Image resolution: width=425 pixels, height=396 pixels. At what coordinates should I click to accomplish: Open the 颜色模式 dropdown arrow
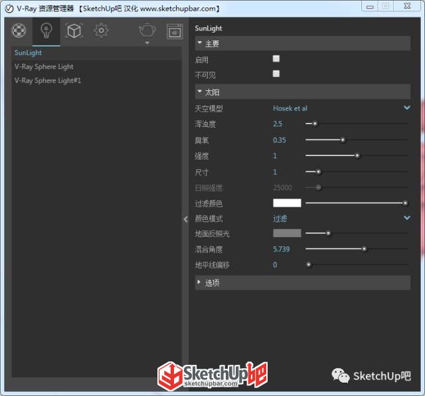coord(407,218)
